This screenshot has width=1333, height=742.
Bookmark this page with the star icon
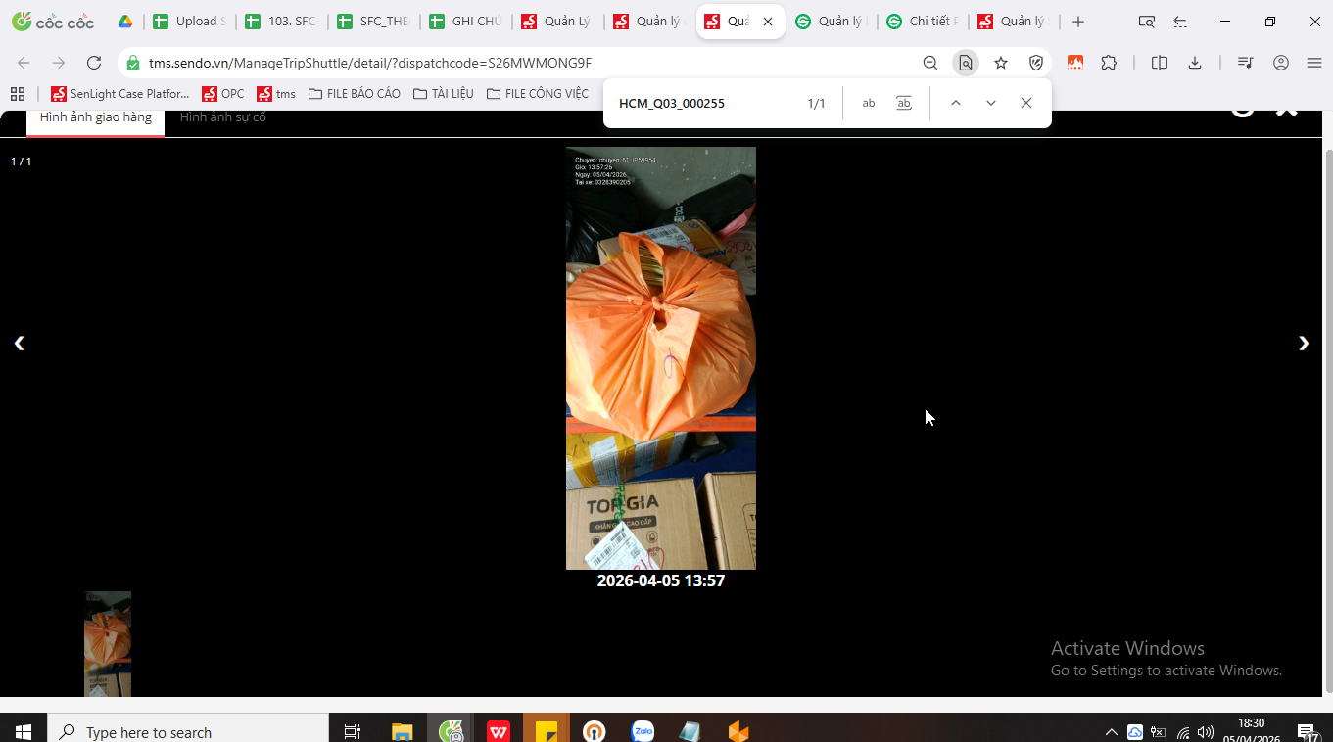(x=1001, y=63)
